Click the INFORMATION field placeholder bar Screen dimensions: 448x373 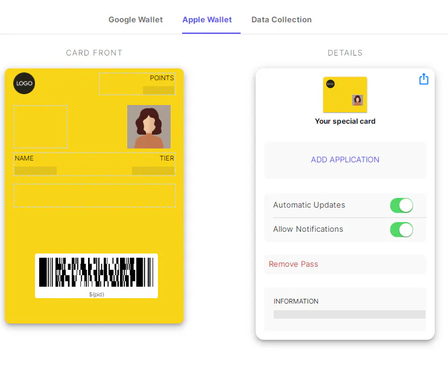[350, 314]
